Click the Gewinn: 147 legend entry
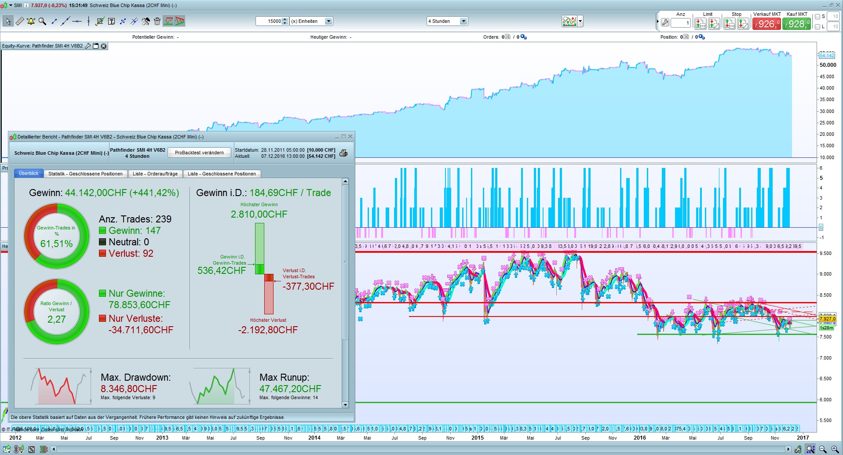The image size is (843, 455). click(130, 230)
